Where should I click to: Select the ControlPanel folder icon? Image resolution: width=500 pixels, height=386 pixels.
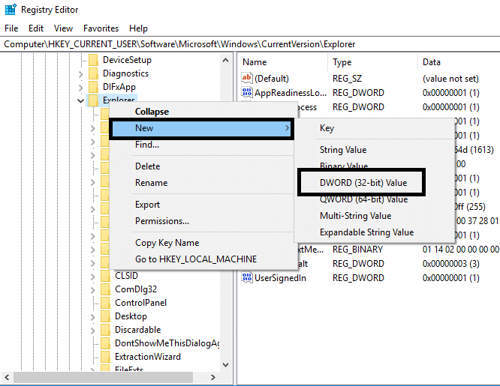click(x=106, y=303)
